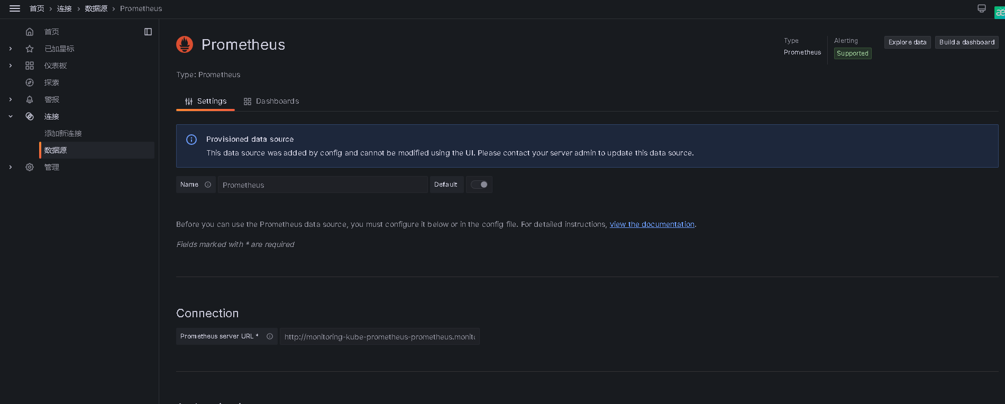1005x404 pixels.
Task: Click the Explore data button
Action: [x=908, y=42]
